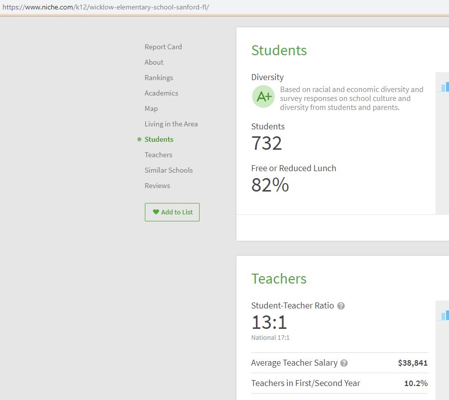Click the green bullet beside Students nav item
Image resolution: width=449 pixels, height=400 pixels.
[x=139, y=139]
